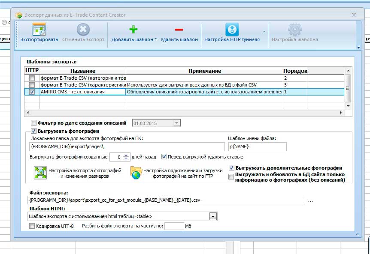Click dialog resize grip at bottom corner
370x254 pixels.
pyautogui.click(x=357, y=234)
